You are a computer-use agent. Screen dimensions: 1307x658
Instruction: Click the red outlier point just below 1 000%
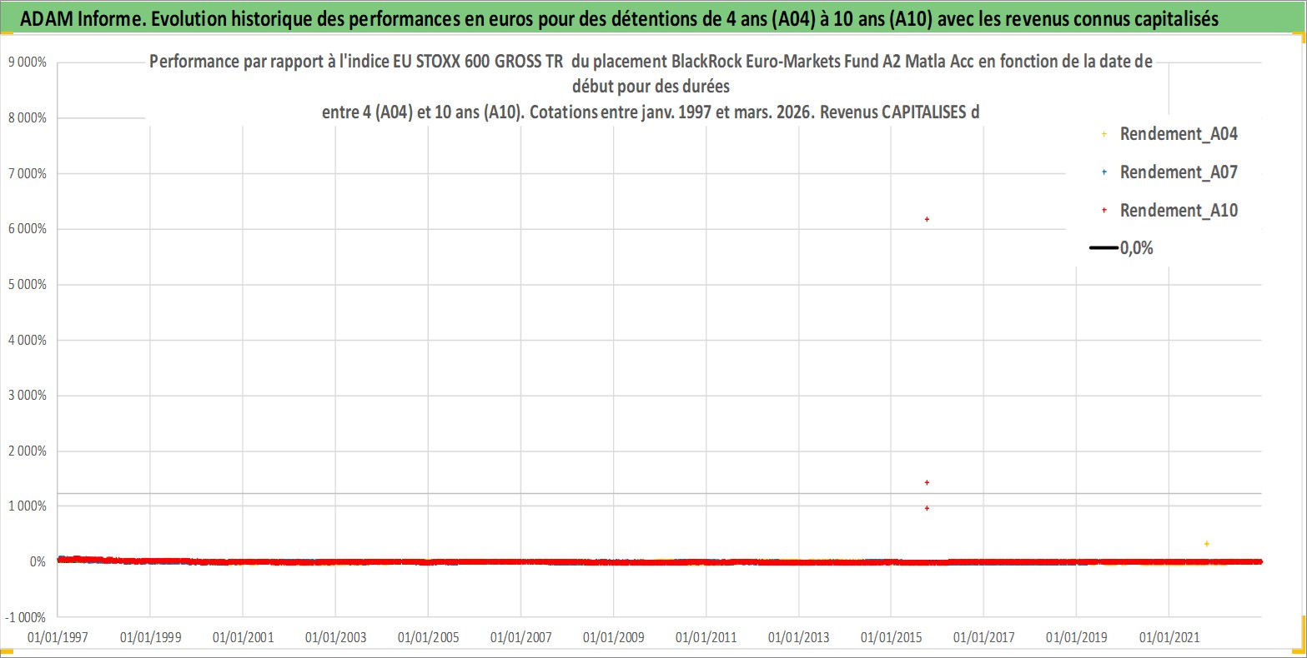click(x=927, y=508)
